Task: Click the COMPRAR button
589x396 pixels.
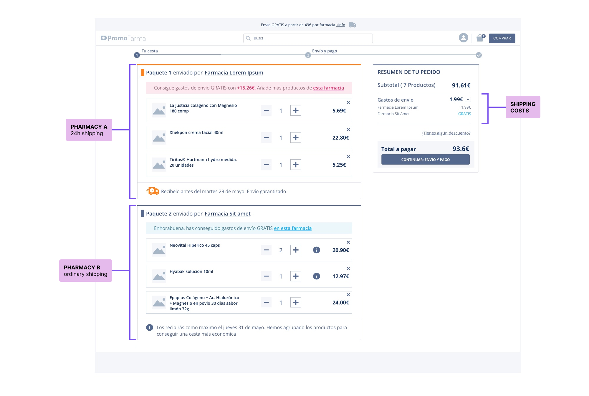Action: (502, 38)
